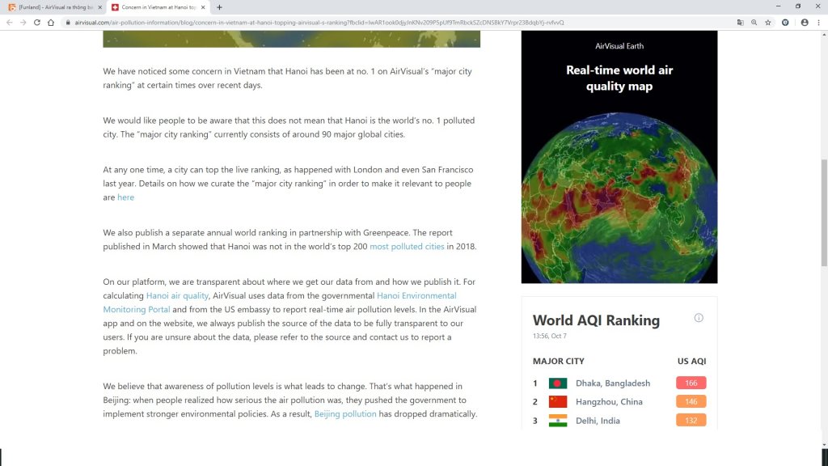Image resolution: width=828 pixels, height=466 pixels.
Task: Click the 'Real-time world air quality map' title
Action: (x=619, y=78)
